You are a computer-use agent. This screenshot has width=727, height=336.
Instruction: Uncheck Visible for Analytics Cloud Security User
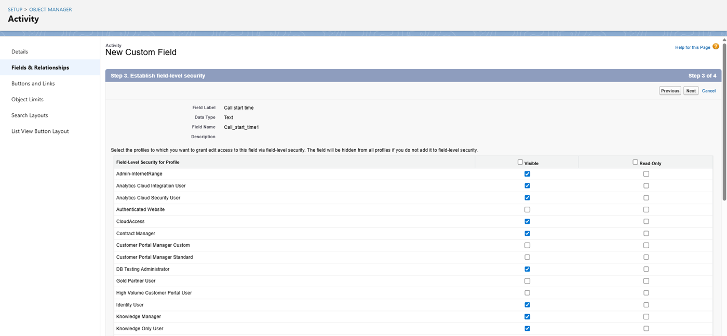pyautogui.click(x=527, y=198)
